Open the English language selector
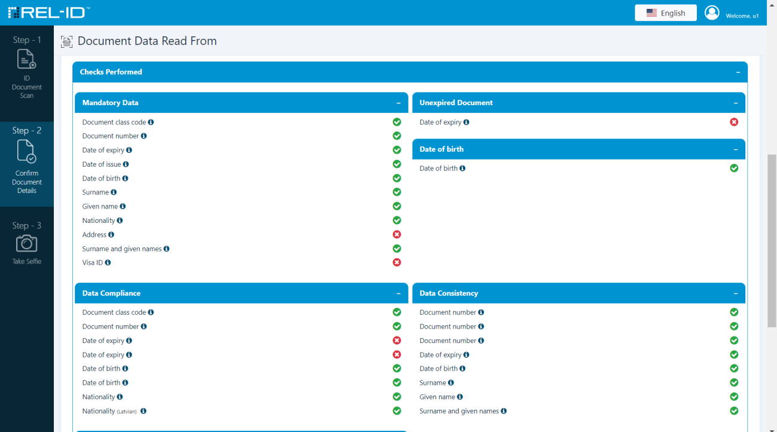Viewport: 777px width, 432px height. point(666,13)
